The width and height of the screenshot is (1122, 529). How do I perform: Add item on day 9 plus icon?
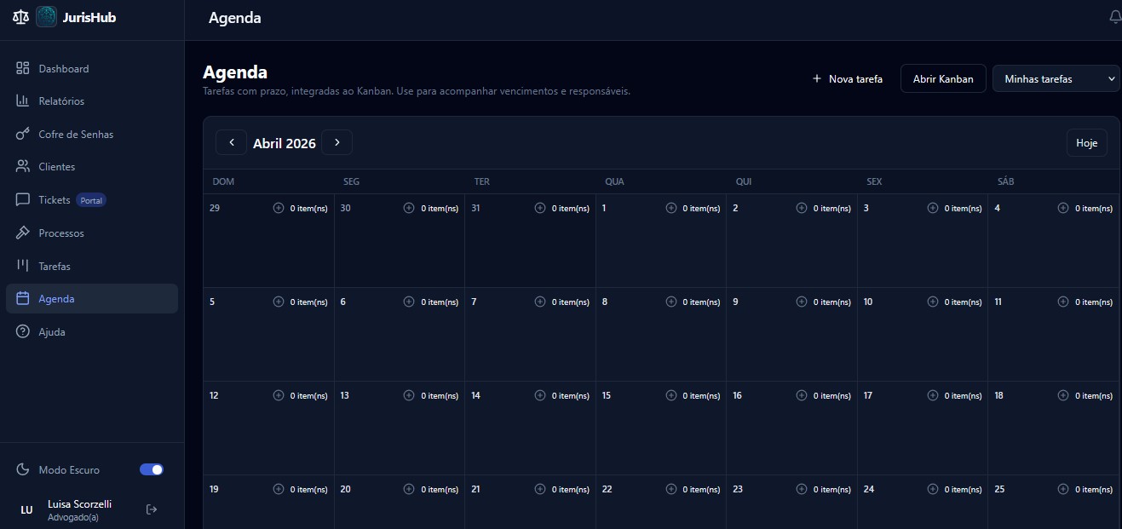(802, 302)
